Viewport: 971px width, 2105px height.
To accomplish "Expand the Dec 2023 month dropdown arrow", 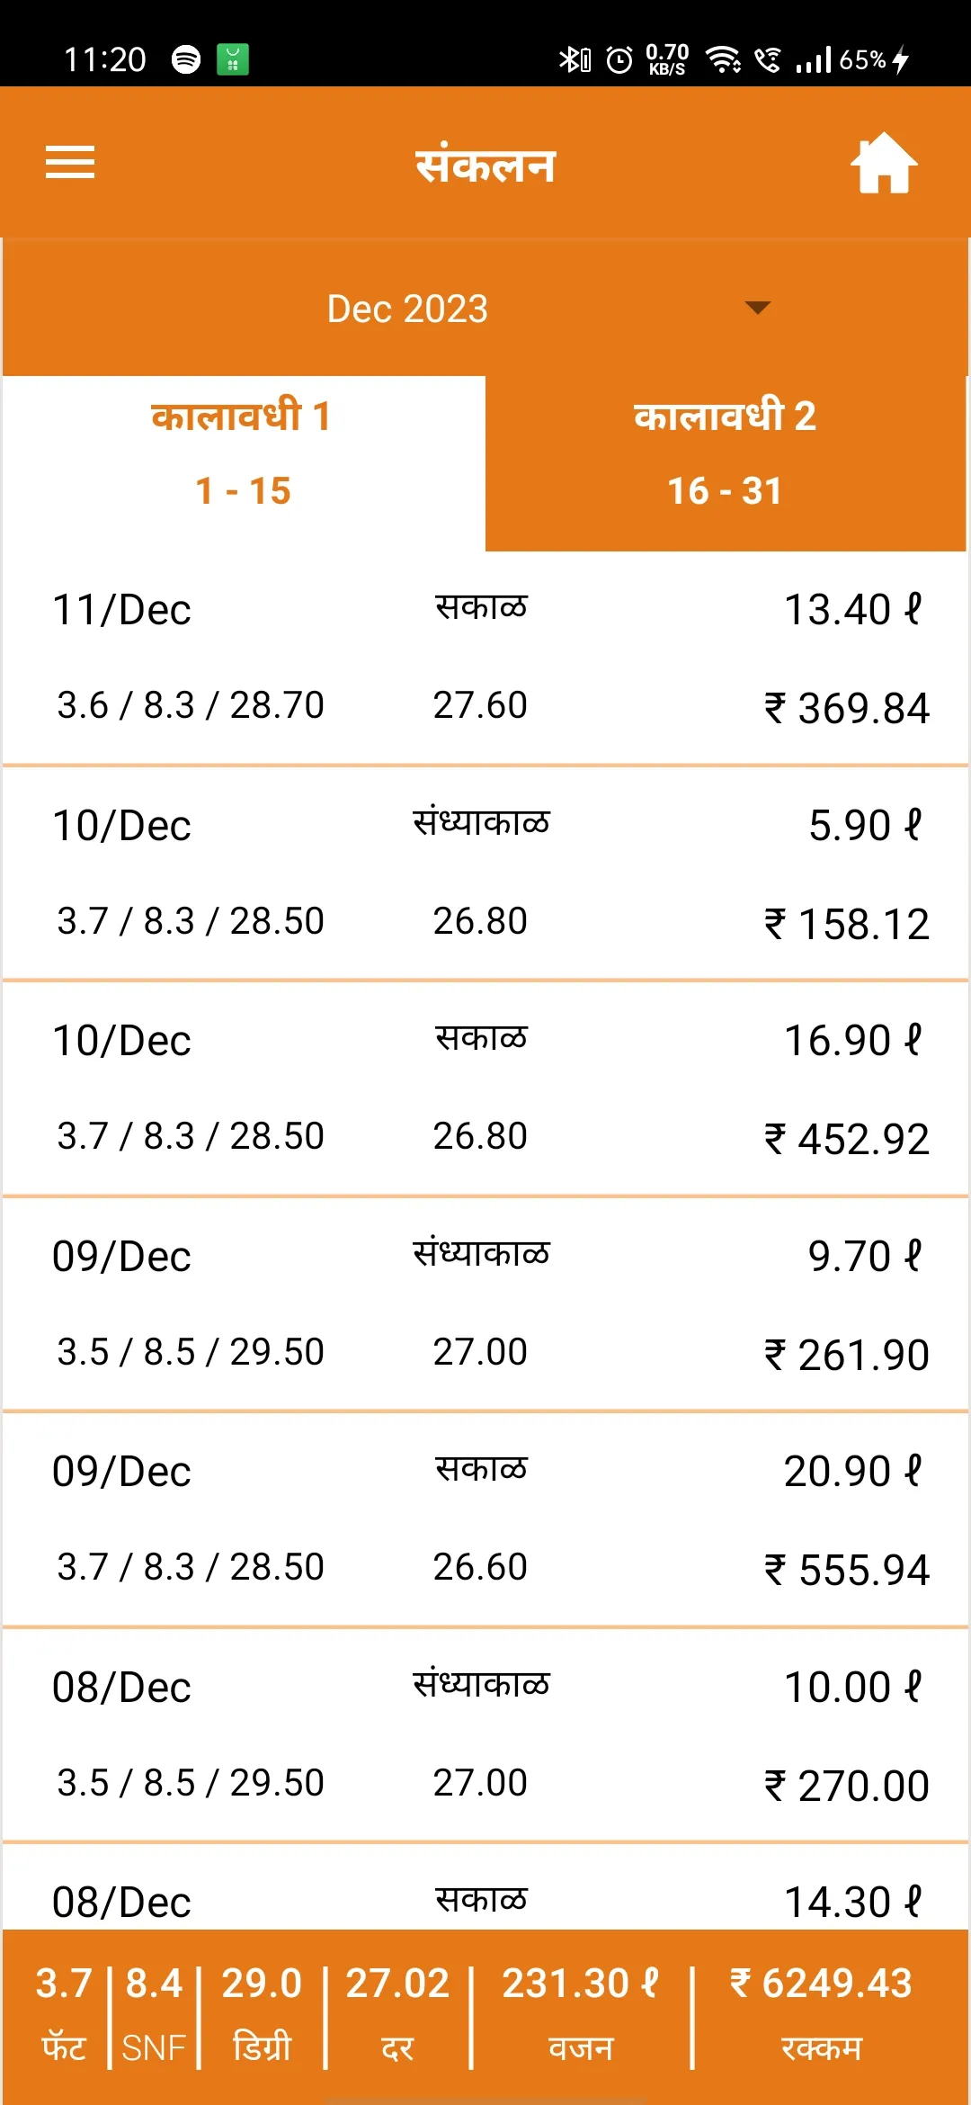I will point(758,308).
